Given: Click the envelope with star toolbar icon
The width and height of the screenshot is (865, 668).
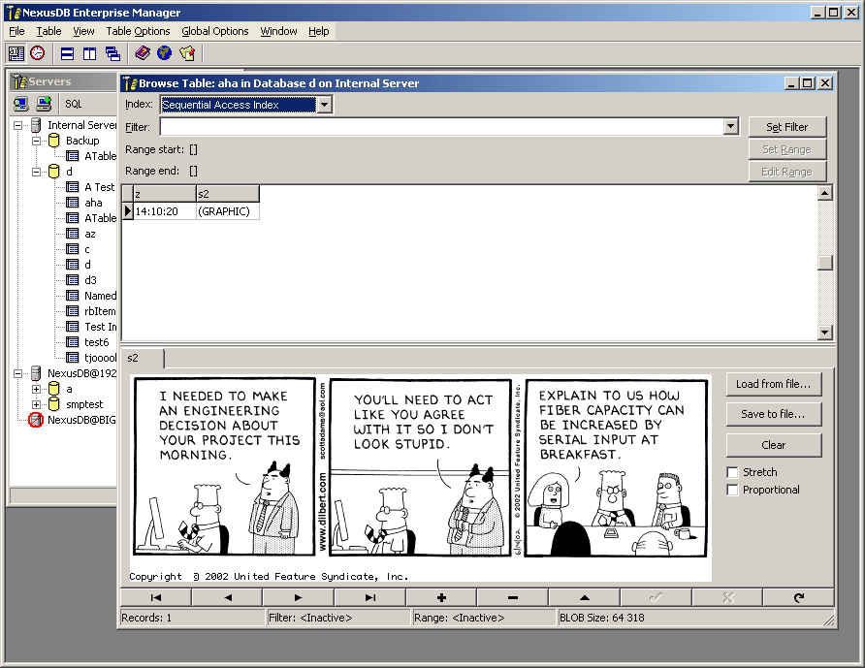Looking at the screenshot, I should [x=187, y=53].
